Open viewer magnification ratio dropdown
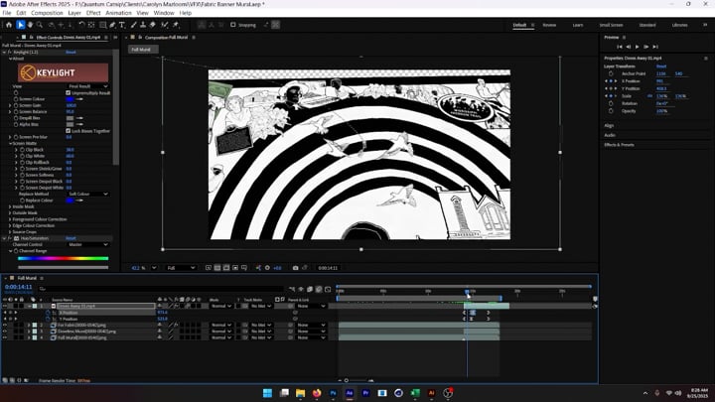 (x=154, y=268)
